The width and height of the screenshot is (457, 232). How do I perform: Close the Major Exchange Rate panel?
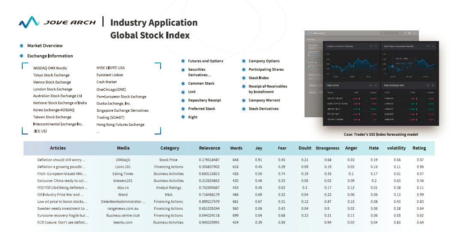coord(433,86)
